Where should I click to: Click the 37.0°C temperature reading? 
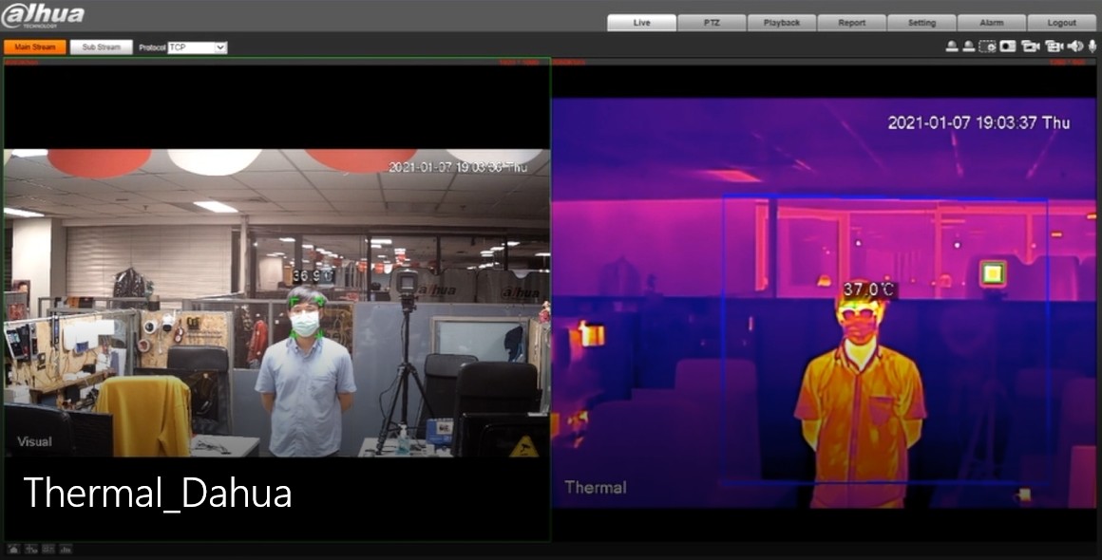tap(869, 289)
